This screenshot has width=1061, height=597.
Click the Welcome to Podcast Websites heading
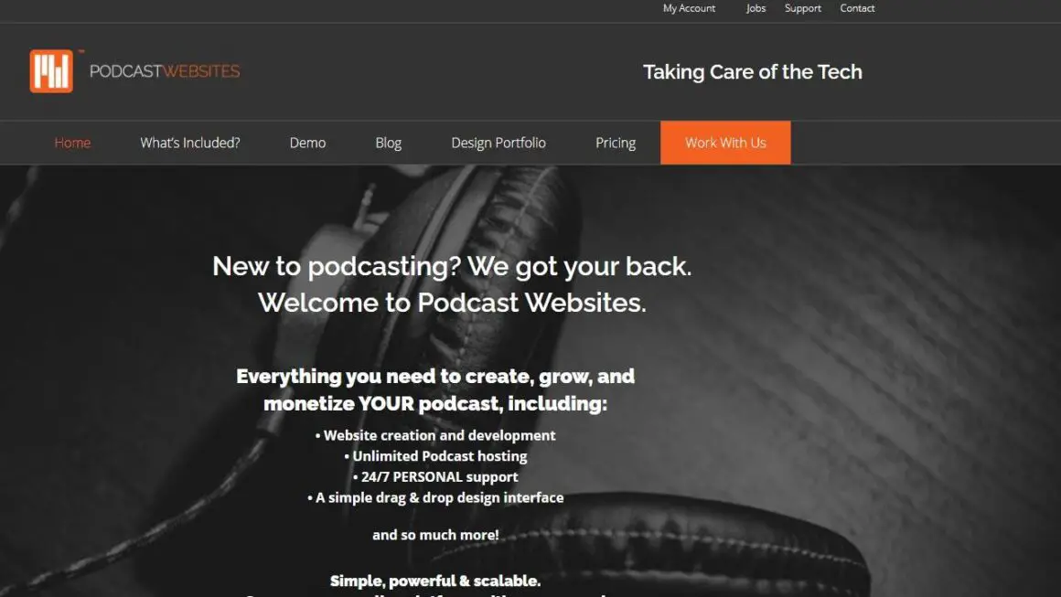point(452,303)
